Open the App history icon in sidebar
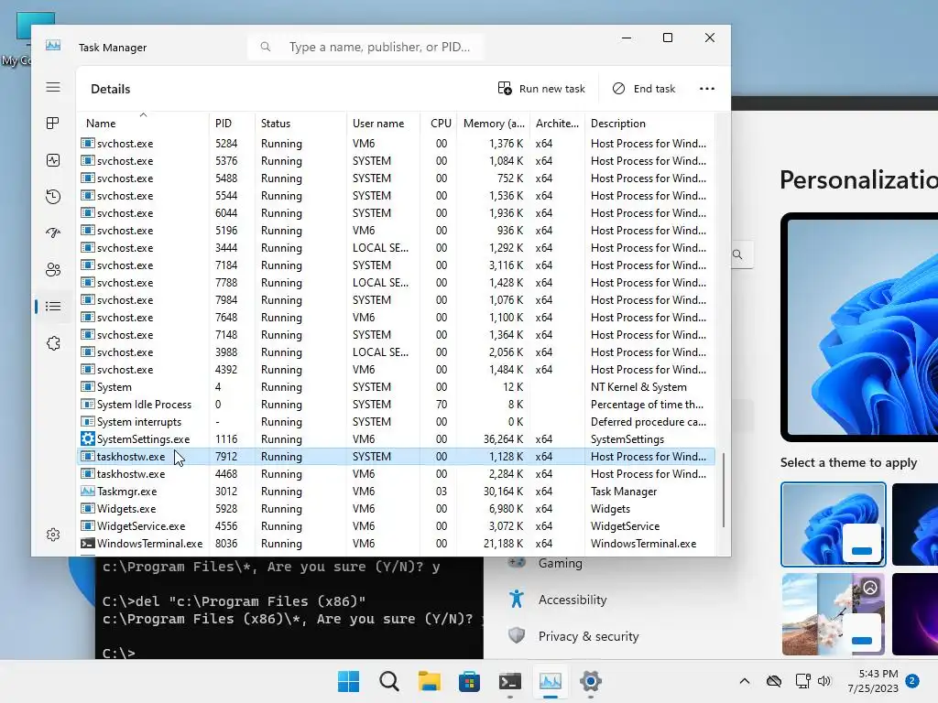The width and height of the screenshot is (938, 703). click(53, 197)
